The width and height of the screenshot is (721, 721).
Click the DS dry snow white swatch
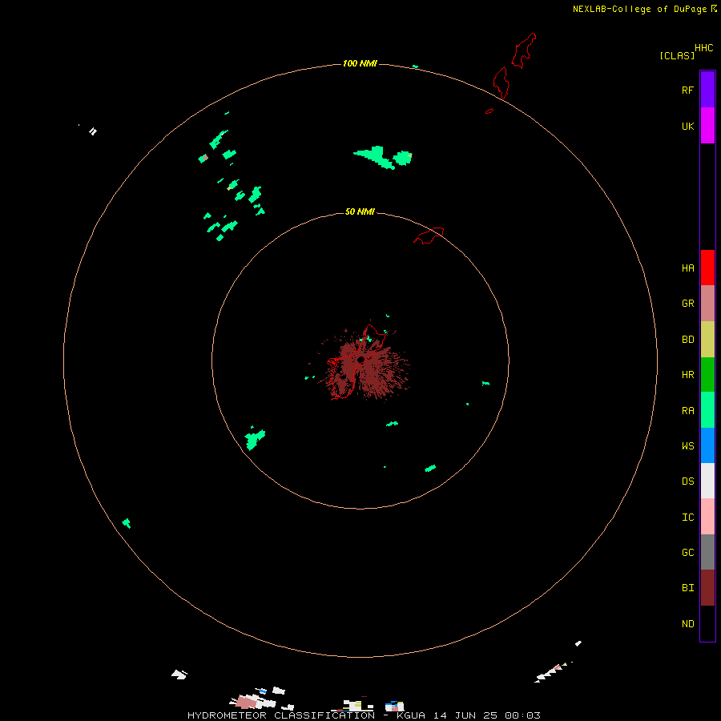pos(707,481)
